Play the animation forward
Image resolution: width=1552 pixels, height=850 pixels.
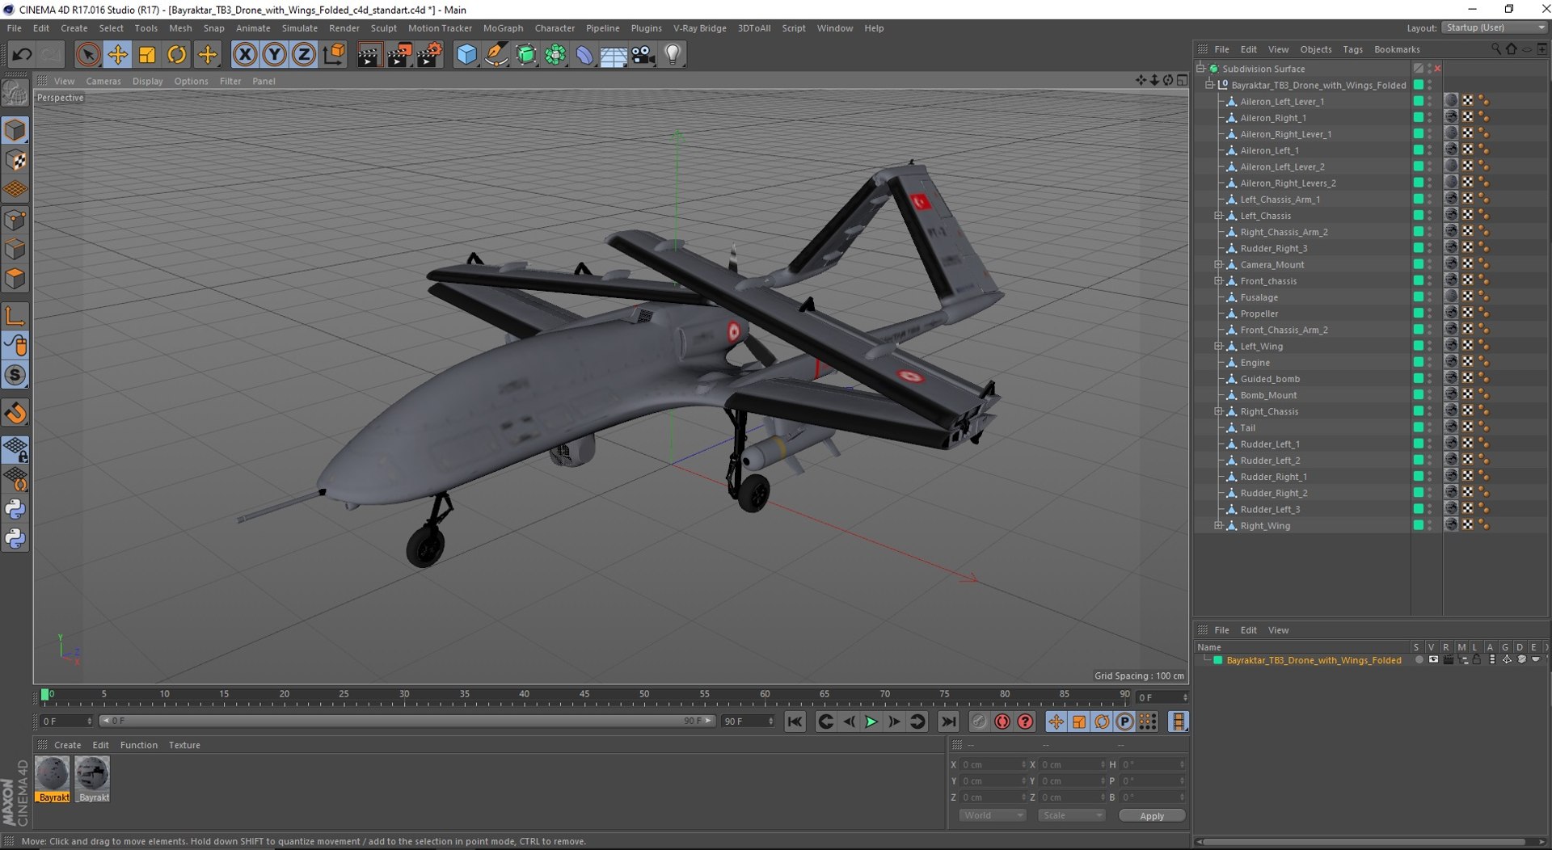point(871,722)
